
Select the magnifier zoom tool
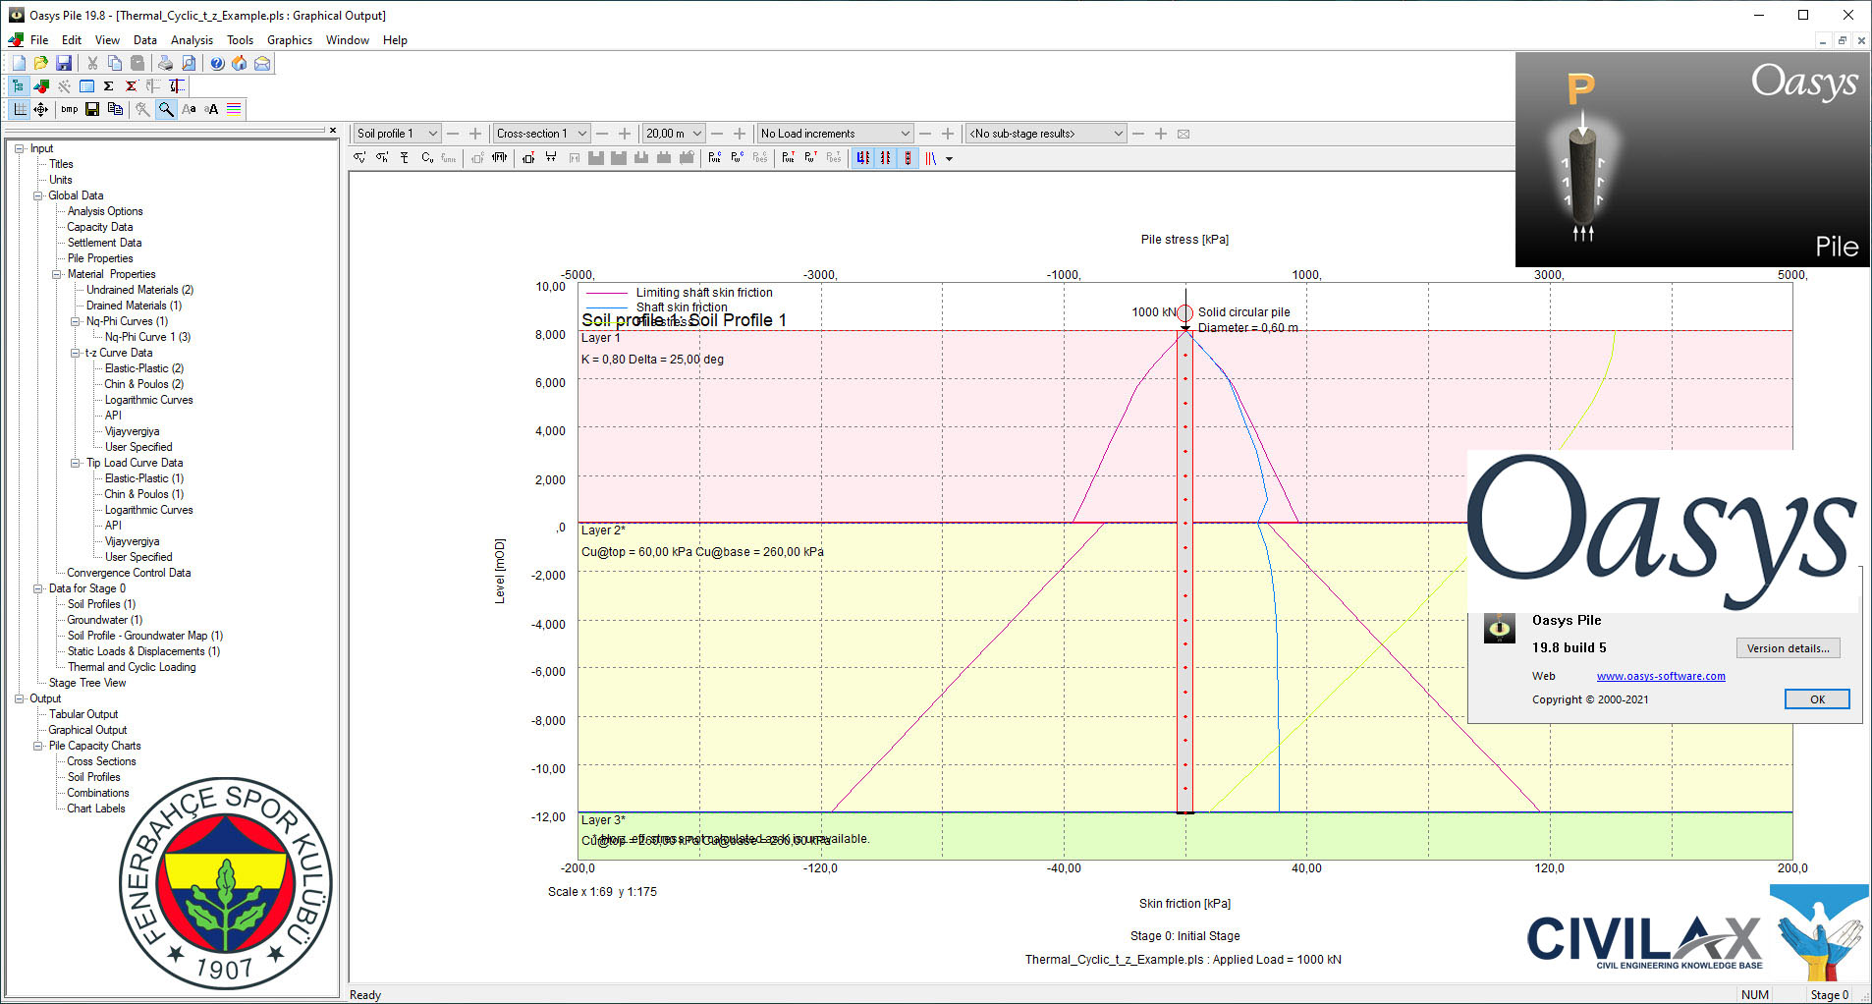point(166,109)
